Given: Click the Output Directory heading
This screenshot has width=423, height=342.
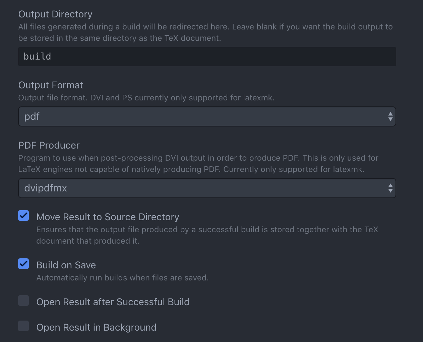Looking at the screenshot, I should pyautogui.click(x=55, y=14).
